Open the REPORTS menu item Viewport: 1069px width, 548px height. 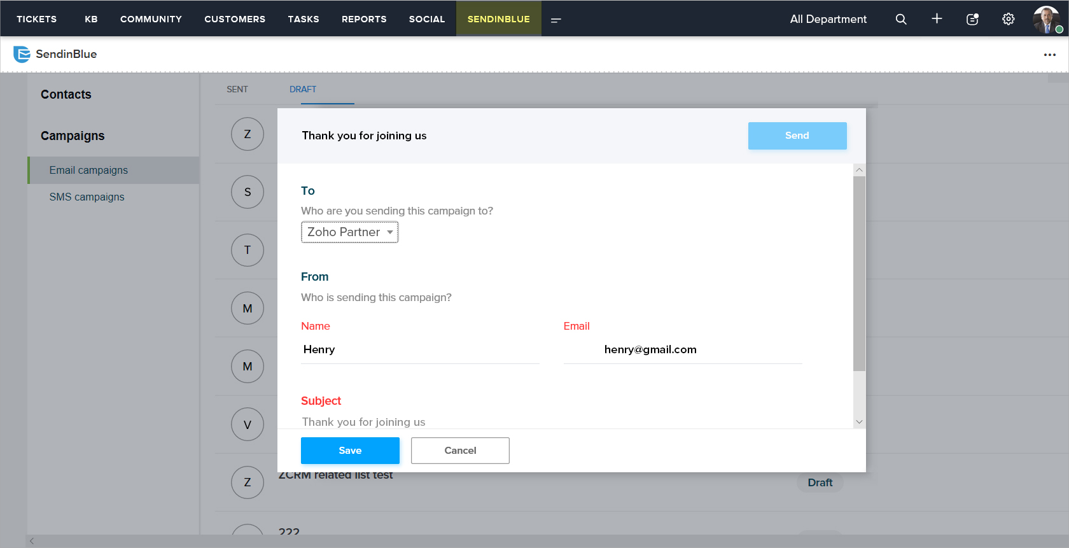(x=364, y=19)
